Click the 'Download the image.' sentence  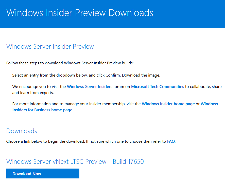(x=141, y=75)
